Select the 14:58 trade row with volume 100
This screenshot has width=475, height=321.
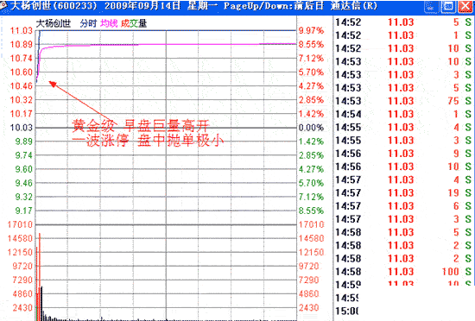tap(403, 271)
